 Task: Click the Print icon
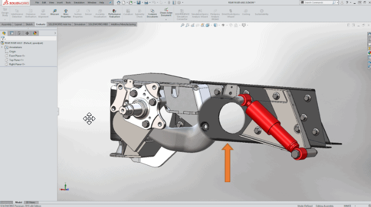click(x=146, y=3)
